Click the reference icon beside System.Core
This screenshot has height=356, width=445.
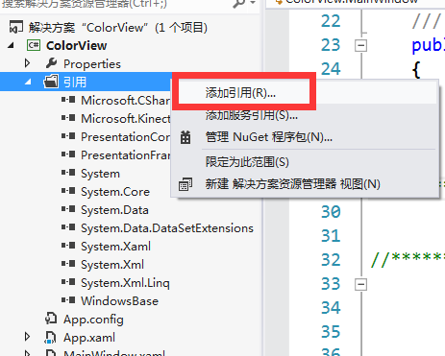[x=68, y=191]
